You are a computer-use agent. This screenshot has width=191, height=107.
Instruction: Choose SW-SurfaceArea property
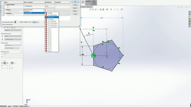[52, 21]
